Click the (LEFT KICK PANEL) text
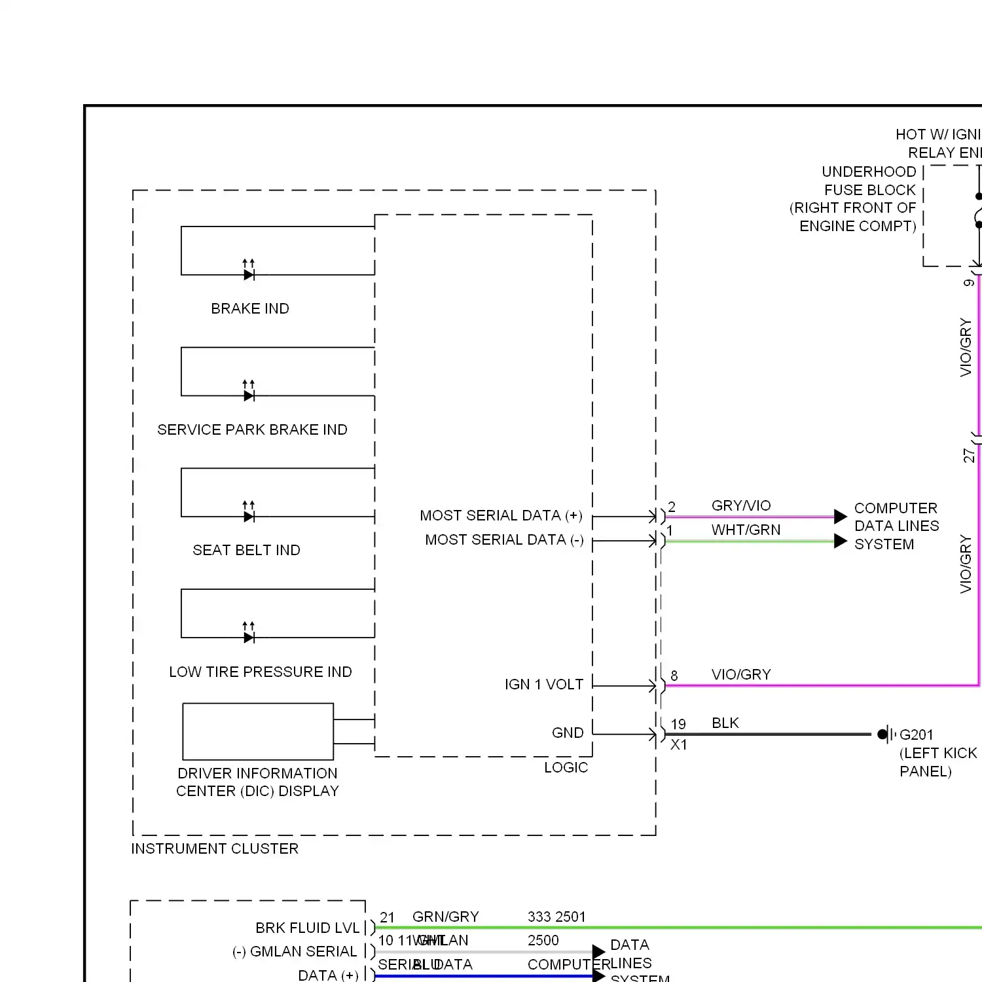Viewport: 982px width, 982px height. pyautogui.click(x=938, y=762)
